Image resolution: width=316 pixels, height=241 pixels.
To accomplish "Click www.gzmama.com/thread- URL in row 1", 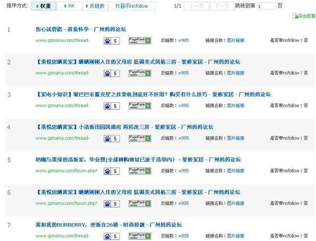I will pos(62,40).
